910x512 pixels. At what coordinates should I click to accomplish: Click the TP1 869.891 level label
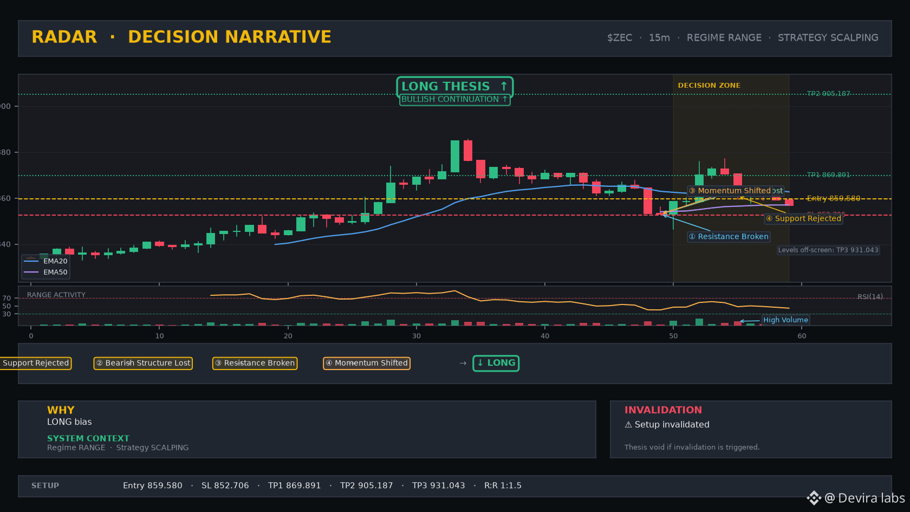828,175
